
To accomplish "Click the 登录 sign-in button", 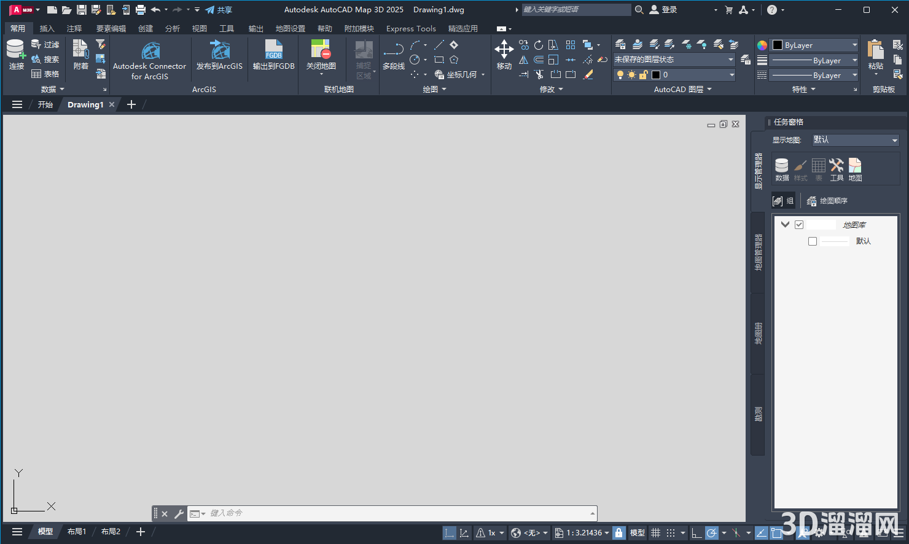I will [x=663, y=10].
